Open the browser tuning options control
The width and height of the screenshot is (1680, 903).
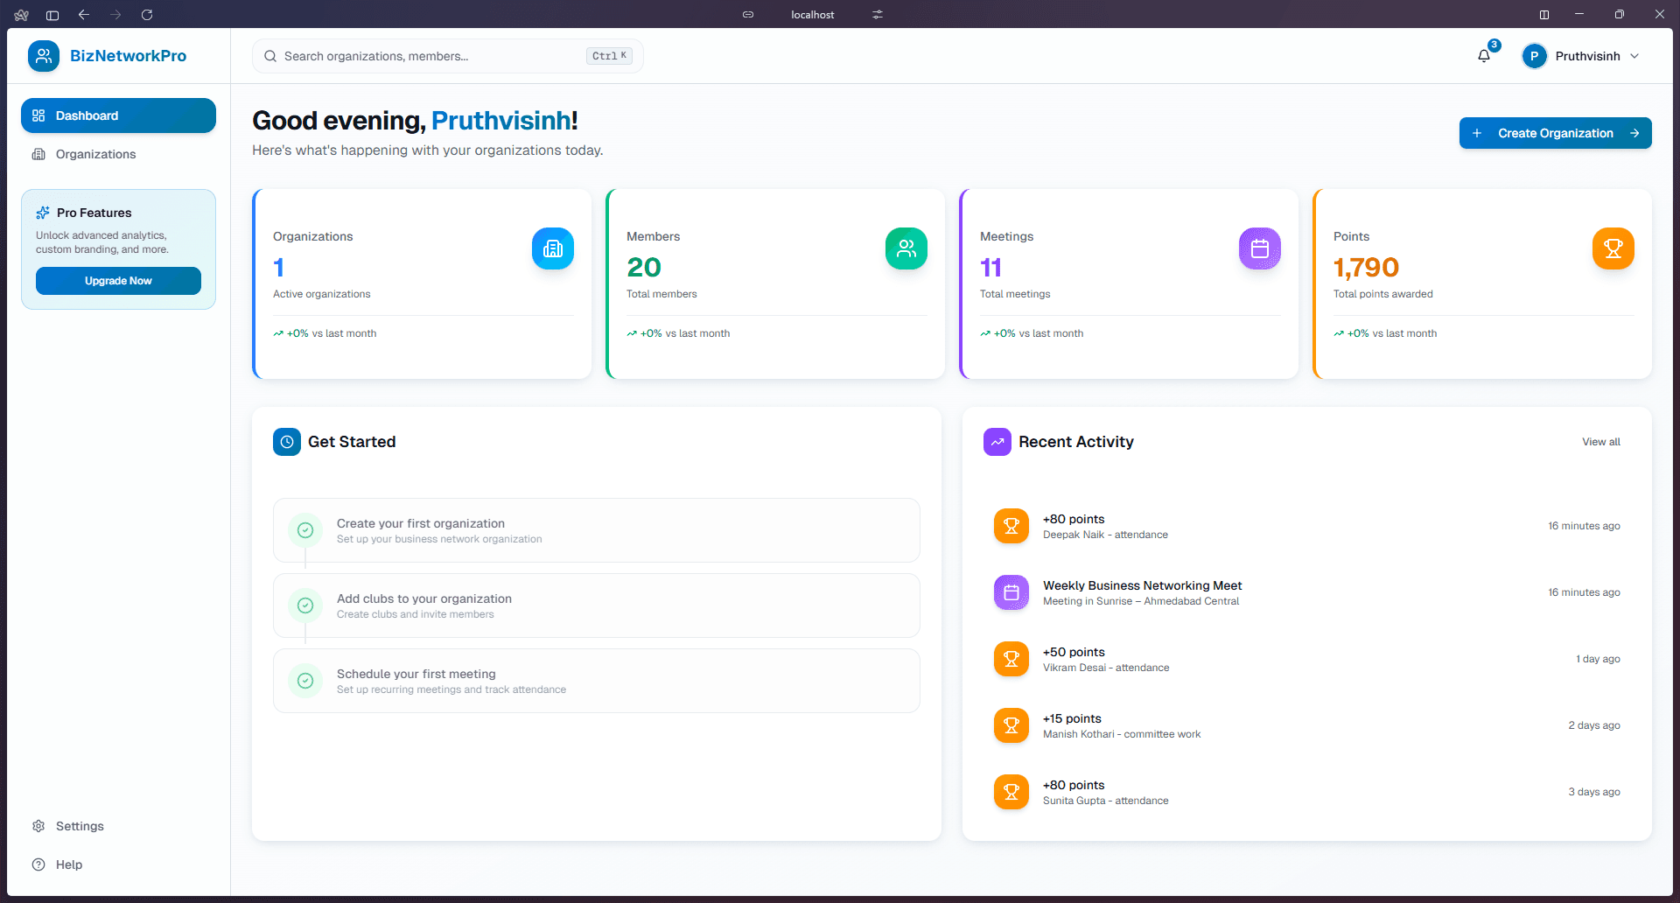(x=877, y=15)
